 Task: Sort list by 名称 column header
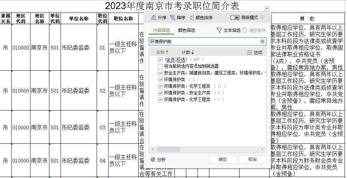(x=162, y=52)
